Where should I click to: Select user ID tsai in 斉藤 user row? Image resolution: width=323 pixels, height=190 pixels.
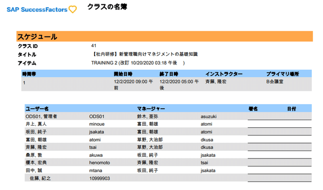[93, 147]
